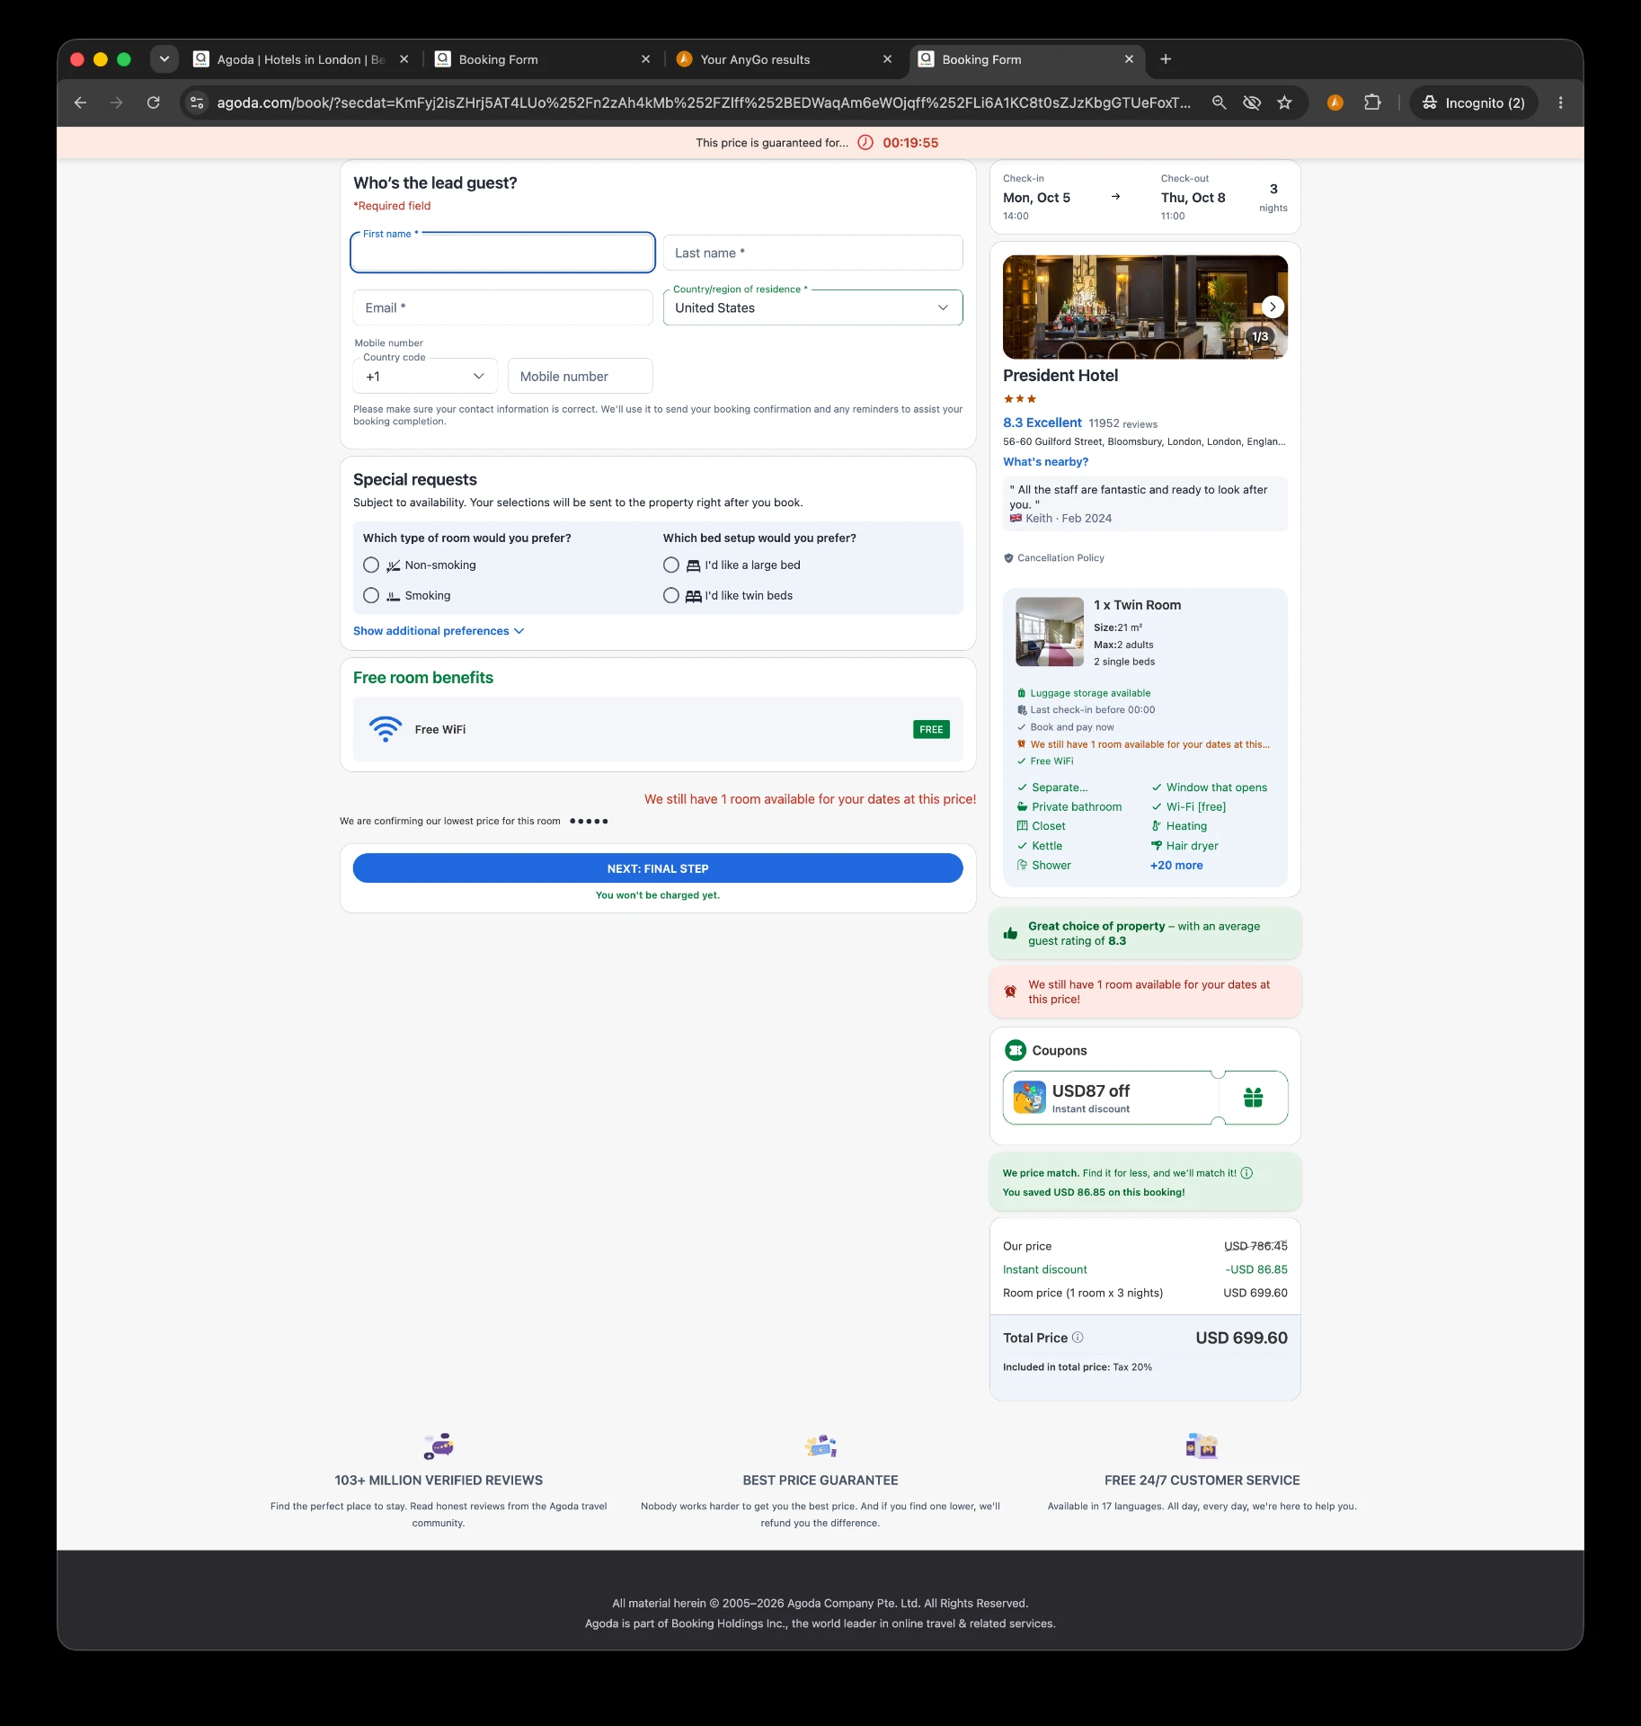This screenshot has height=1726, width=1641.
Task: Click the verified reviews illustration icon
Action: (439, 1446)
